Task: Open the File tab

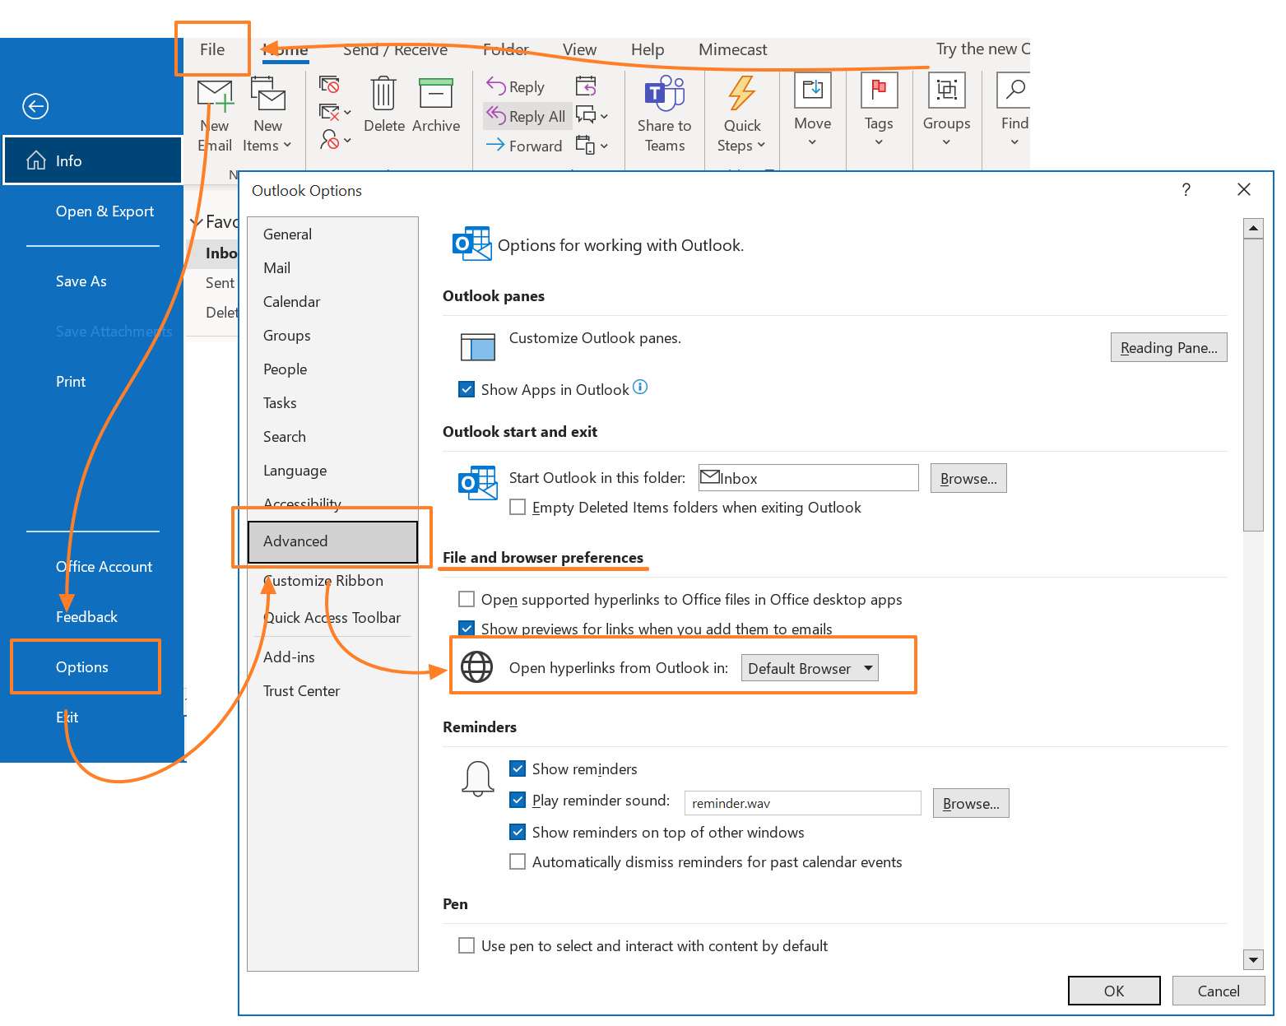Action: coord(212,49)
